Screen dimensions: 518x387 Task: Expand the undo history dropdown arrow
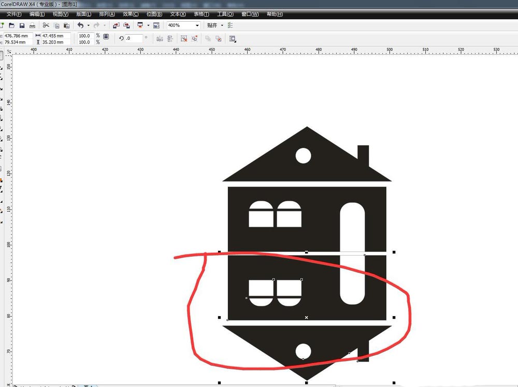[88, 25]
